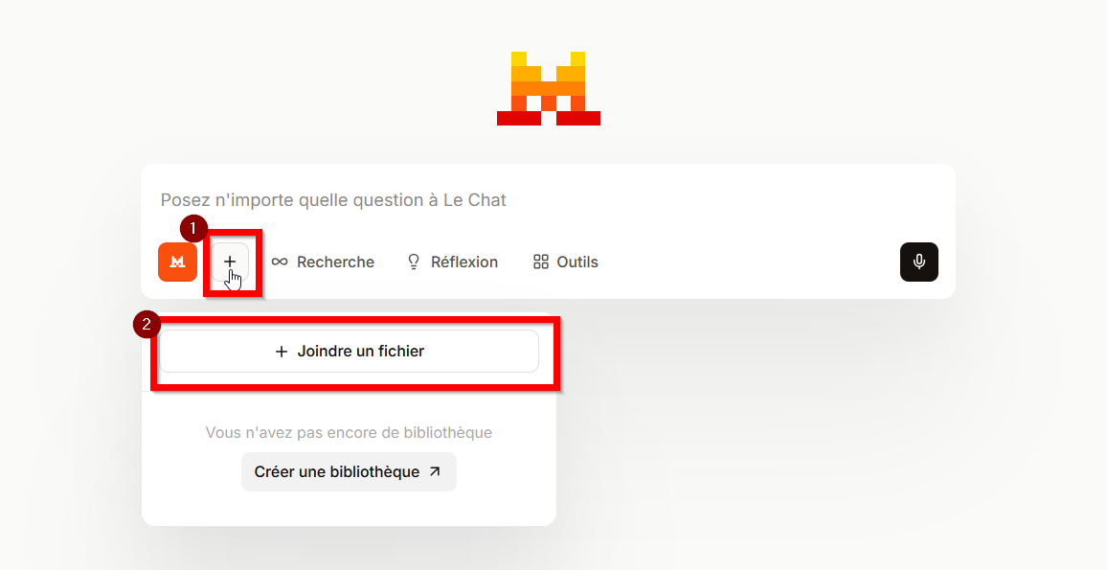The image size is (1107, 570).
Task: Click the 'Vous n'avez pas encore de bibliothèque' message
Action: pos(349,433)
